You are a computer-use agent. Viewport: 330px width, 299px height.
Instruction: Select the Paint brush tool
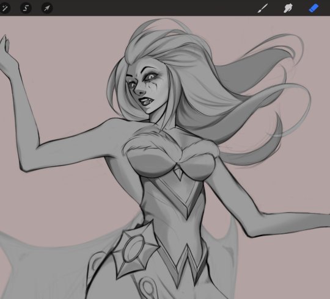coord(263,8)
